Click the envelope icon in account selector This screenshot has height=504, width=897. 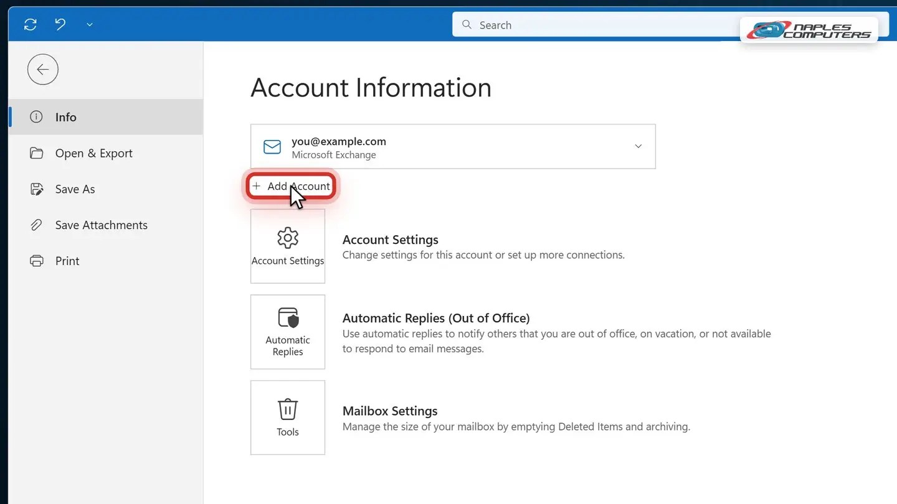tap(272, 147)
